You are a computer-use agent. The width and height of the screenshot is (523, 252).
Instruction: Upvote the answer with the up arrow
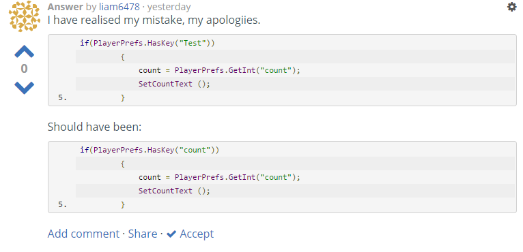(25, 52)
